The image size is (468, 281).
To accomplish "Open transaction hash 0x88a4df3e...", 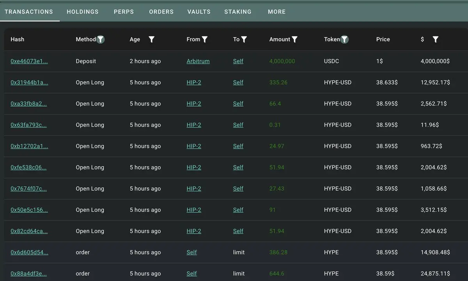I will point(28,273).
